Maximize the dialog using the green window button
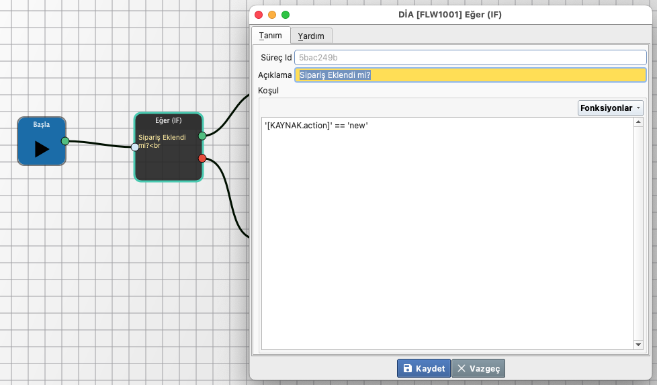This screenshot has height=385, width=657. pyautogui.click(x=286, y=15)
